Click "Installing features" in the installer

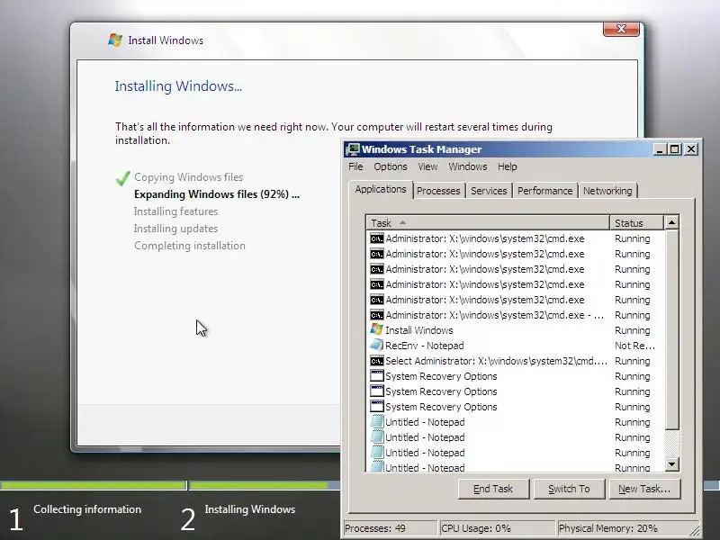175,211
